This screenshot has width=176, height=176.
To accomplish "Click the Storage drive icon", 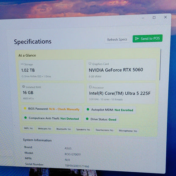I will (22, 64).
